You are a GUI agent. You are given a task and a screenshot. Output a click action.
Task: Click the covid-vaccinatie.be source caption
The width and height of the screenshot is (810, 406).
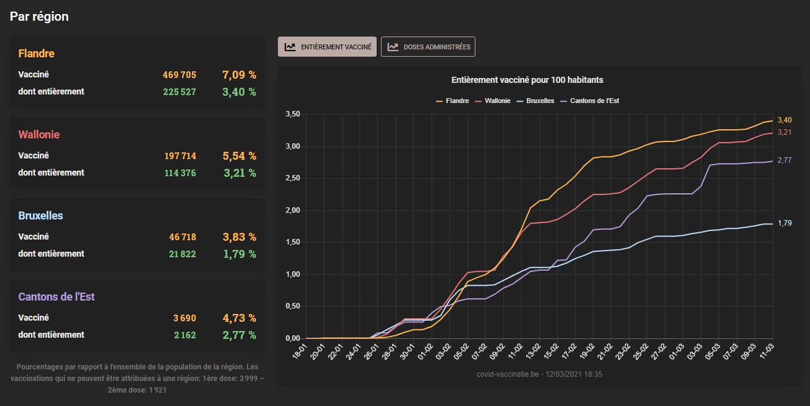539,374
